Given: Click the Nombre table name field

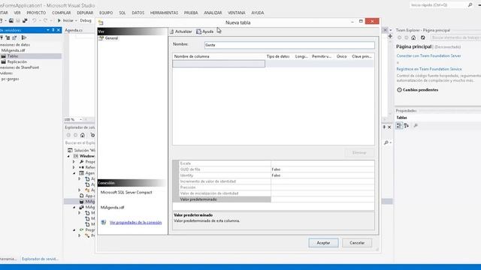Looking at the screenshot, I should click(x=289, y=45).
